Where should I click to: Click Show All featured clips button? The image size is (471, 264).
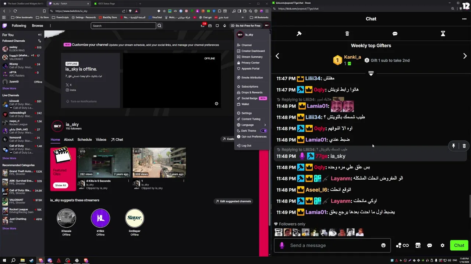(60, 185)
